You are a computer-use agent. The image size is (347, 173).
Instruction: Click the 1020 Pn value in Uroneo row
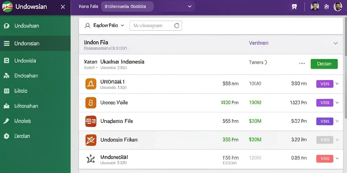[x=298, y=103]
